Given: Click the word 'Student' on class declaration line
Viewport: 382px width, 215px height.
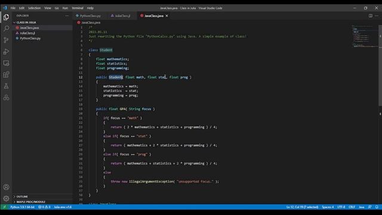Looking at the screenshot, I should click(106, 50).
